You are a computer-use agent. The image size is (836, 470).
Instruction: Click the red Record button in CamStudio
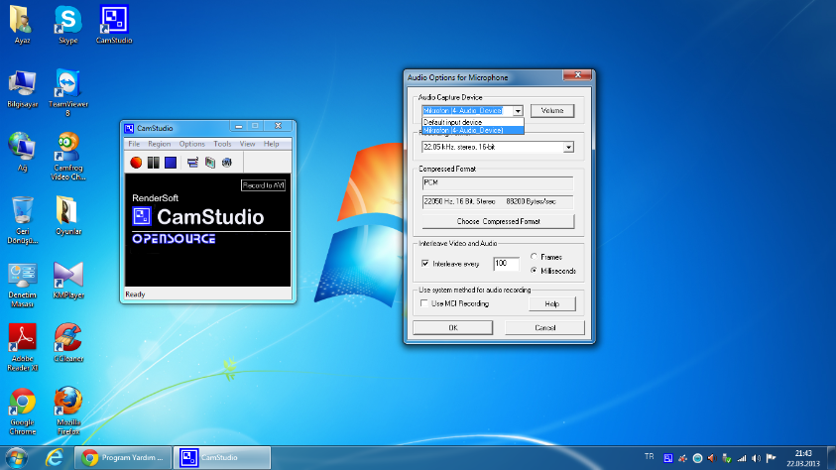click(x=136, y=162)
